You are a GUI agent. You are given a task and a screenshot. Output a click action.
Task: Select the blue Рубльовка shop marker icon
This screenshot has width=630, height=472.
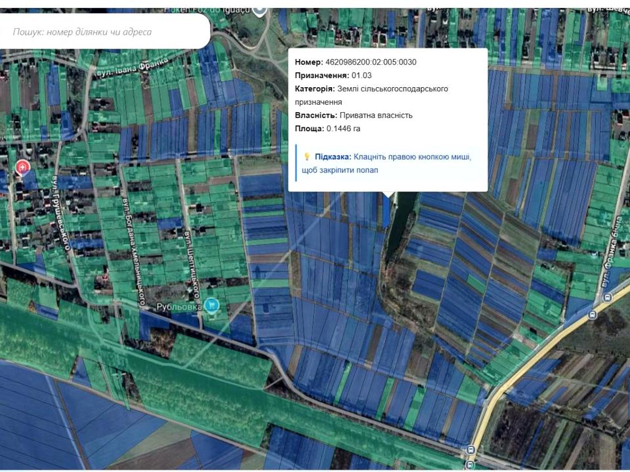pos(211,305)
